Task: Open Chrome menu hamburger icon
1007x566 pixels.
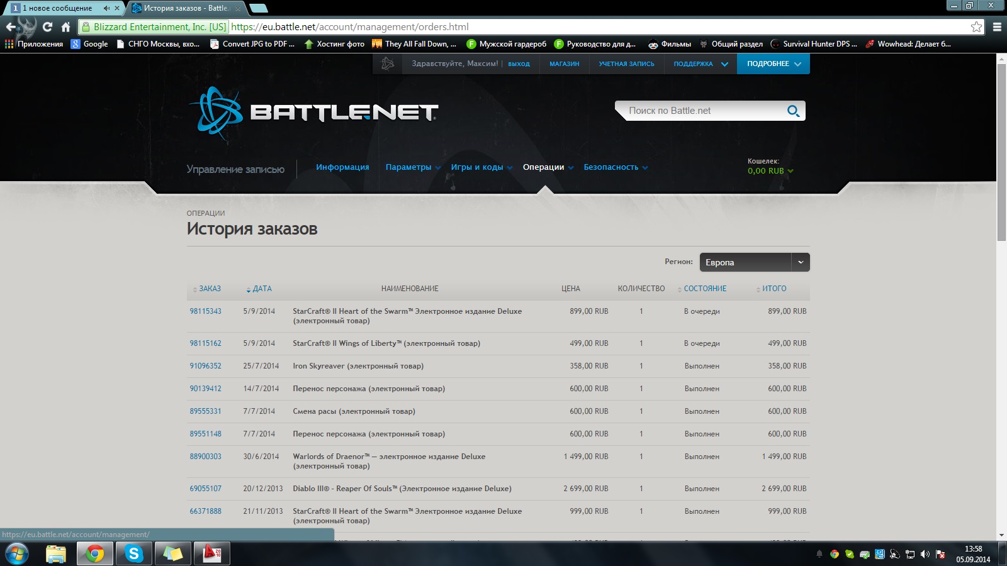Action: coord(997,27)
